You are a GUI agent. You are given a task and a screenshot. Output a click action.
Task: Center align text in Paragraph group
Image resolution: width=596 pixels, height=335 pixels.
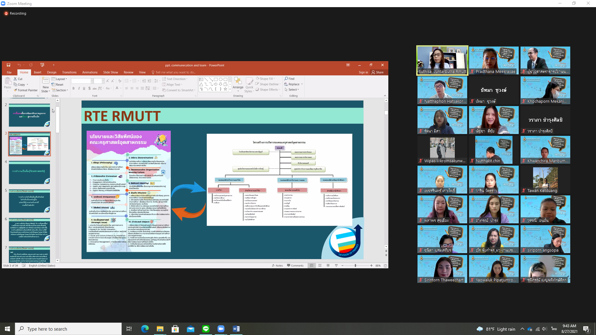pos(132,88)
